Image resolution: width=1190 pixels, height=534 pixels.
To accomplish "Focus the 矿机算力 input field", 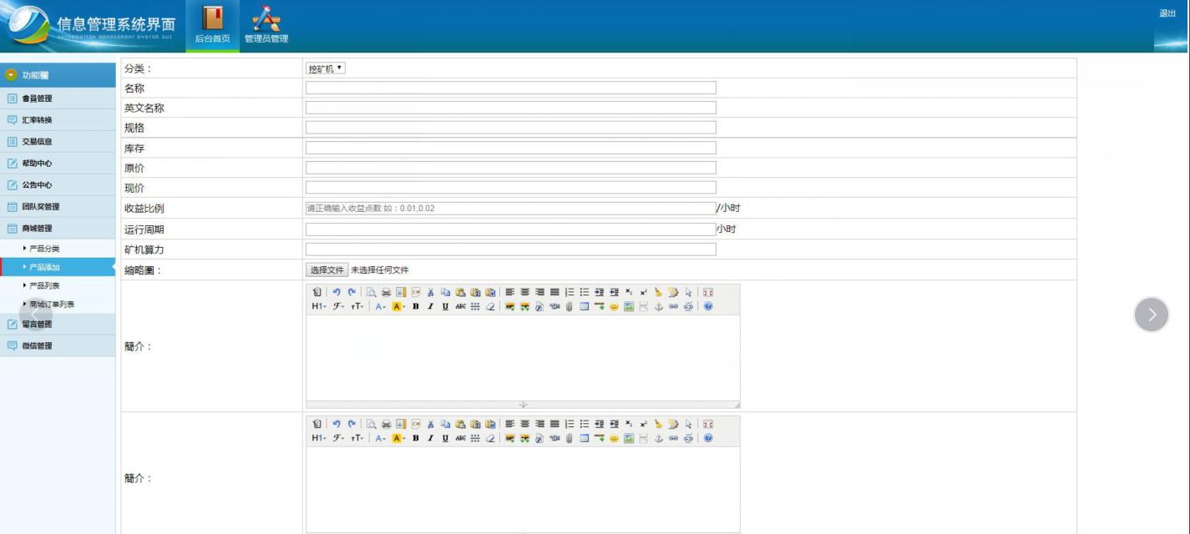I will tap(511, 249).
